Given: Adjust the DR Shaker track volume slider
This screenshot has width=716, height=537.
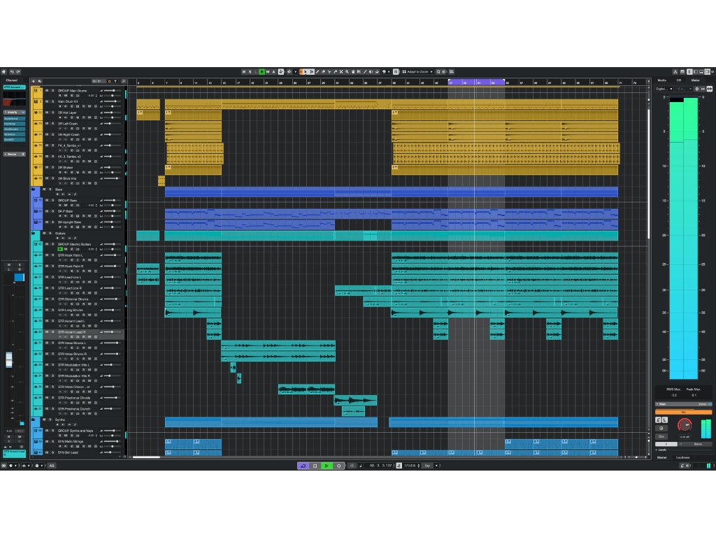Looking at the screenshot, I should (110, 168).
